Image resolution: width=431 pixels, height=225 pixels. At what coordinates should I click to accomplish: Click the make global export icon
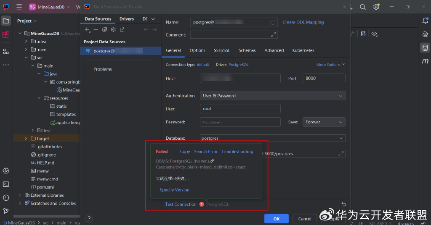click(122, 30)
